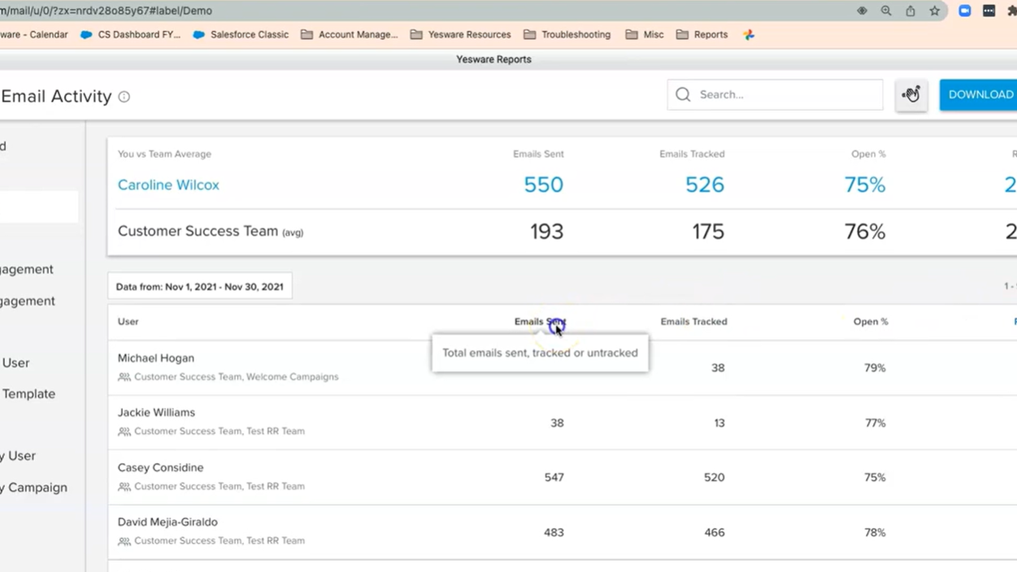Open the Misc bookmarks folder

(645, 35)
